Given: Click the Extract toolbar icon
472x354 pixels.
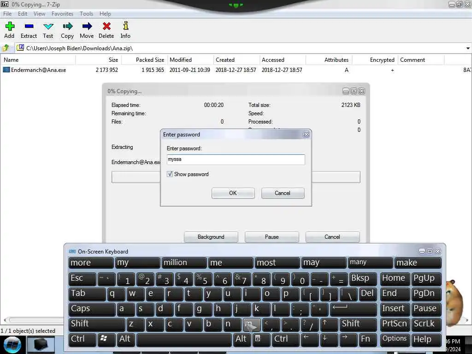Looking at the screenshot, I should 29,26.
